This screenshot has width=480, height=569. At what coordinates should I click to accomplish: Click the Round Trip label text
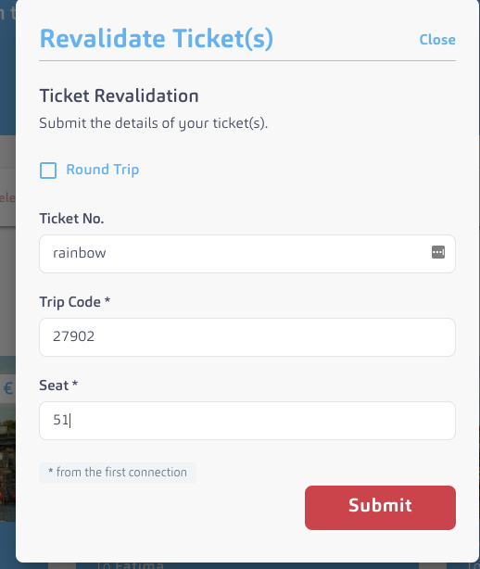pos(102,170)
